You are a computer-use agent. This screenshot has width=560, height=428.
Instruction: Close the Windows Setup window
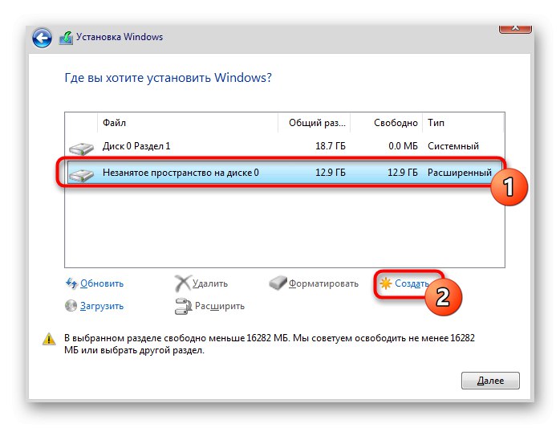tap(515, 29)
